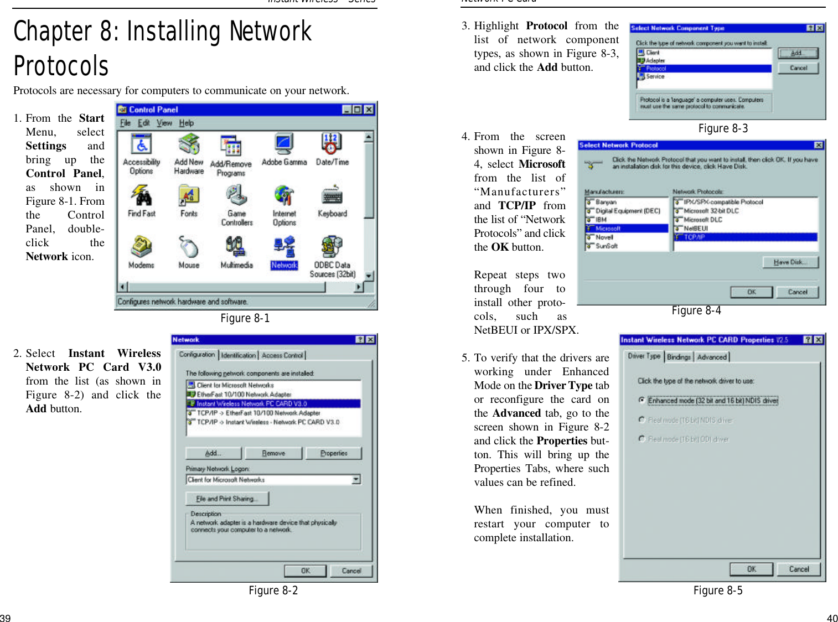Select TCP/IP in Network Protocols list
Screen dimensions: 838x622
tap(745, 237)
